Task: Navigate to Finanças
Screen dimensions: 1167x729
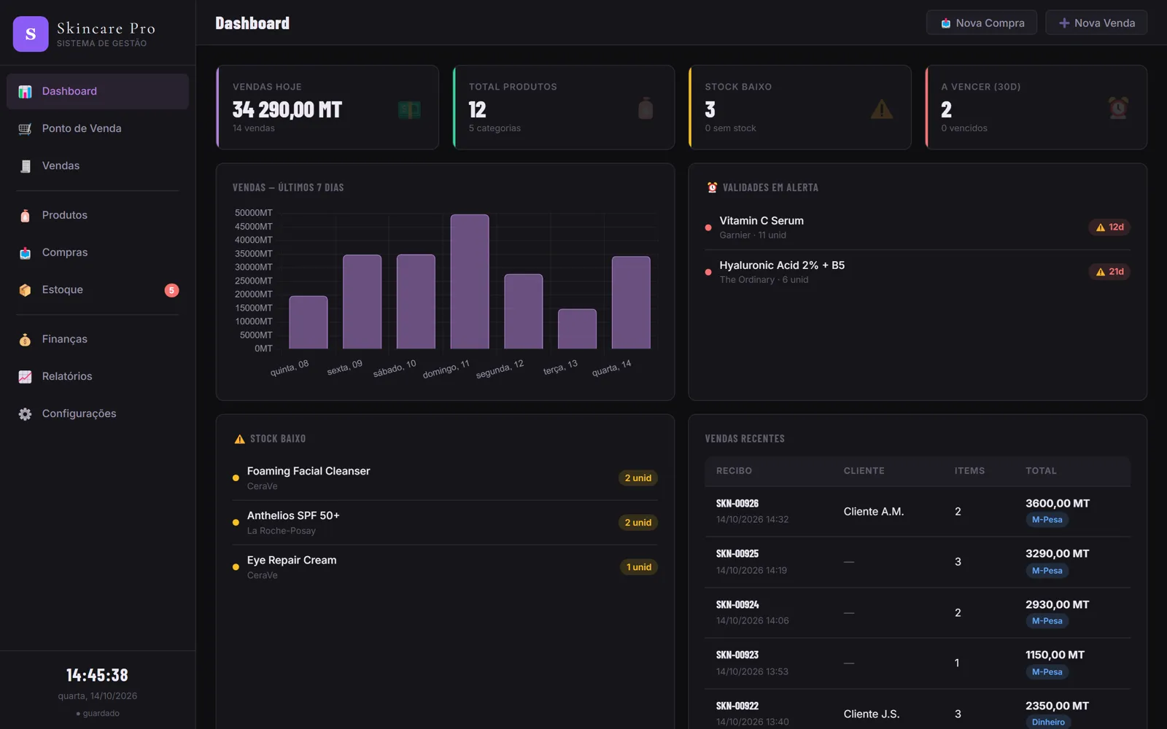Action: 98,339
